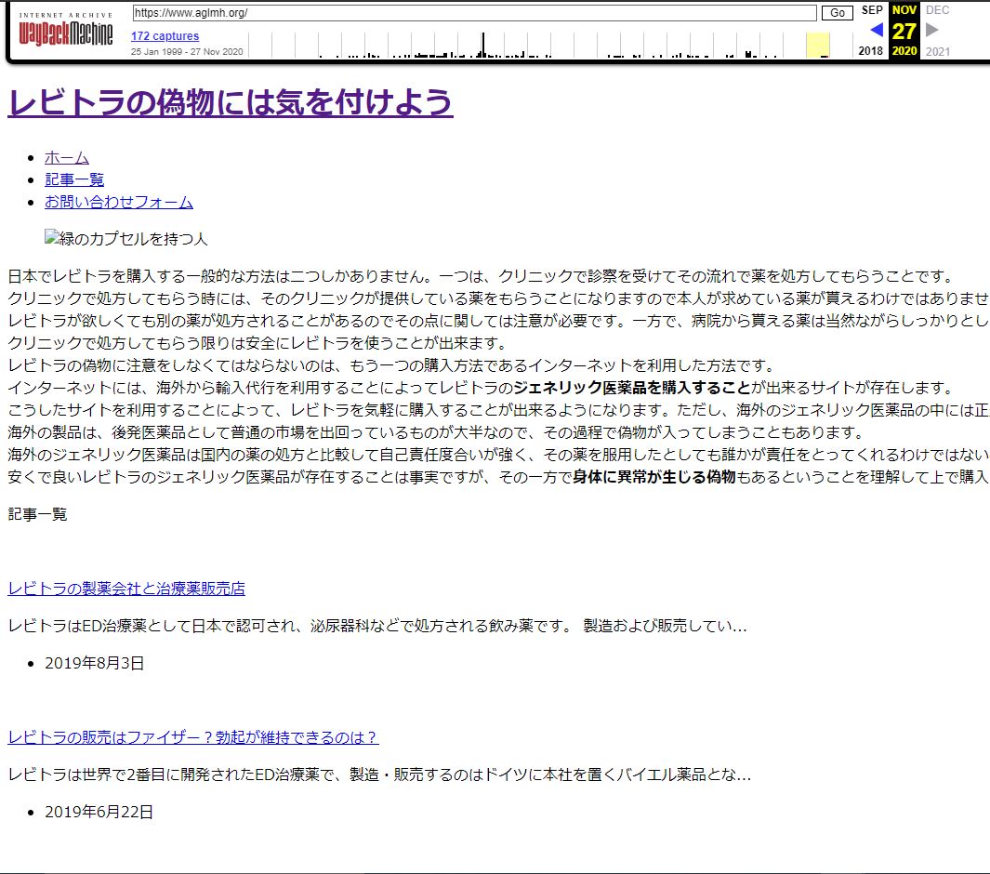Viewport: 990px width, 874px height.
Task: Select the 2021 year label
Action: tap(937, 51)
